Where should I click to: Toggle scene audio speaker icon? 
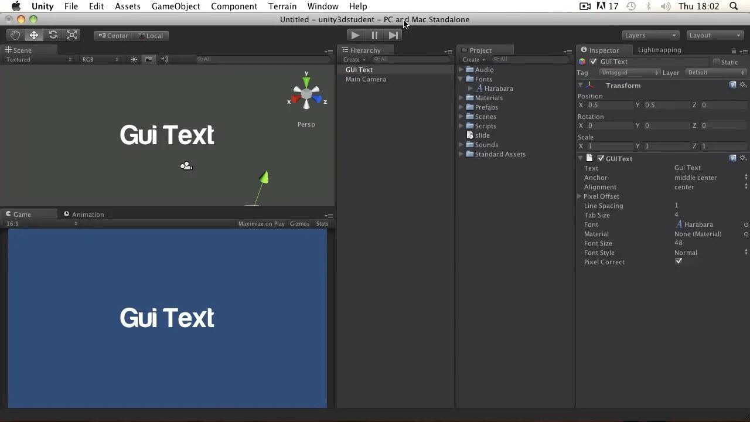(164, 59)
